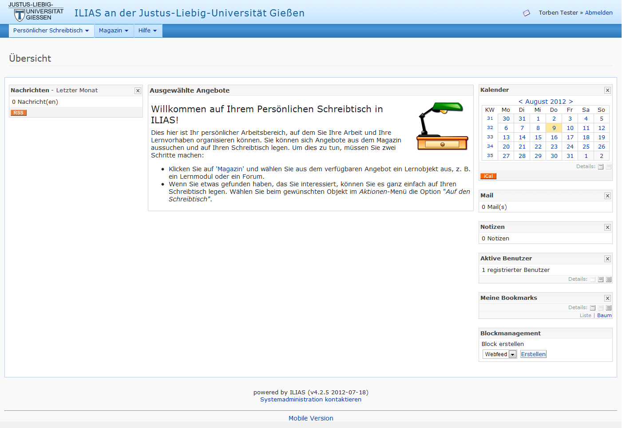The width and height of the screenshot is (622, 428).
Task: Close the Notizen block
Action: point(607,228)
